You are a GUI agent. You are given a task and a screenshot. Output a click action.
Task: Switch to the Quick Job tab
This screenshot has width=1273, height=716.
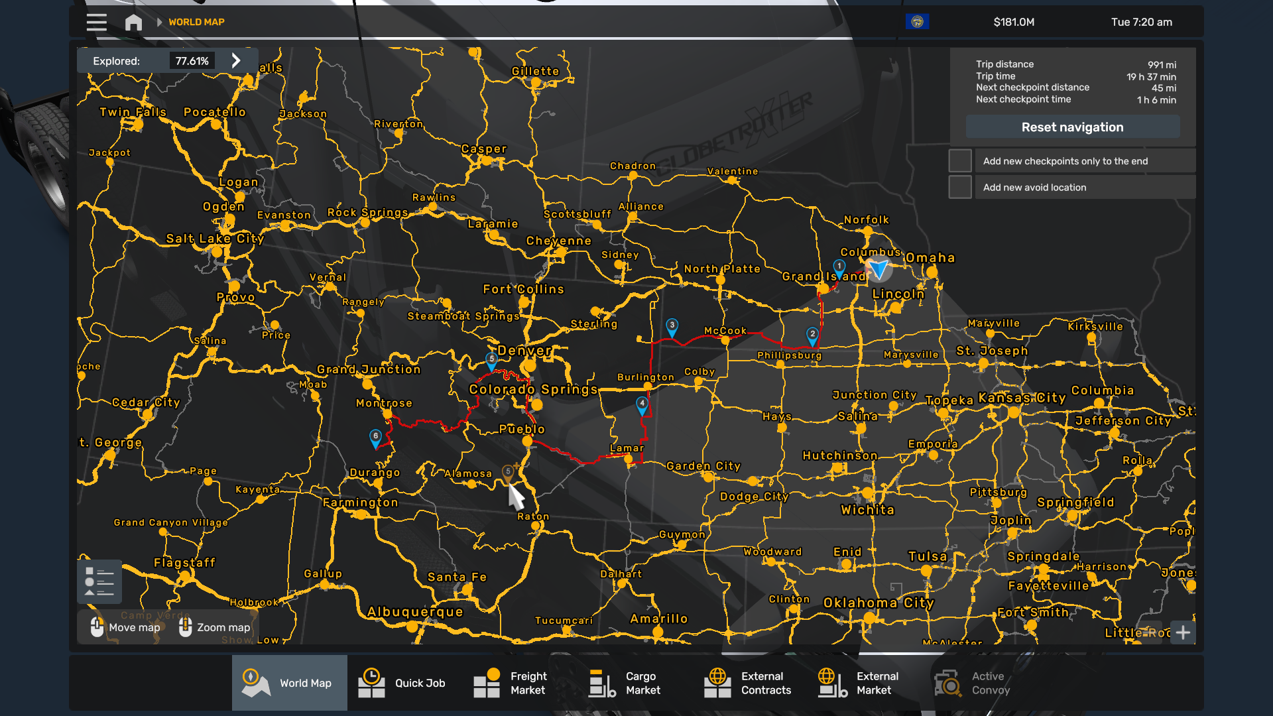402,683
